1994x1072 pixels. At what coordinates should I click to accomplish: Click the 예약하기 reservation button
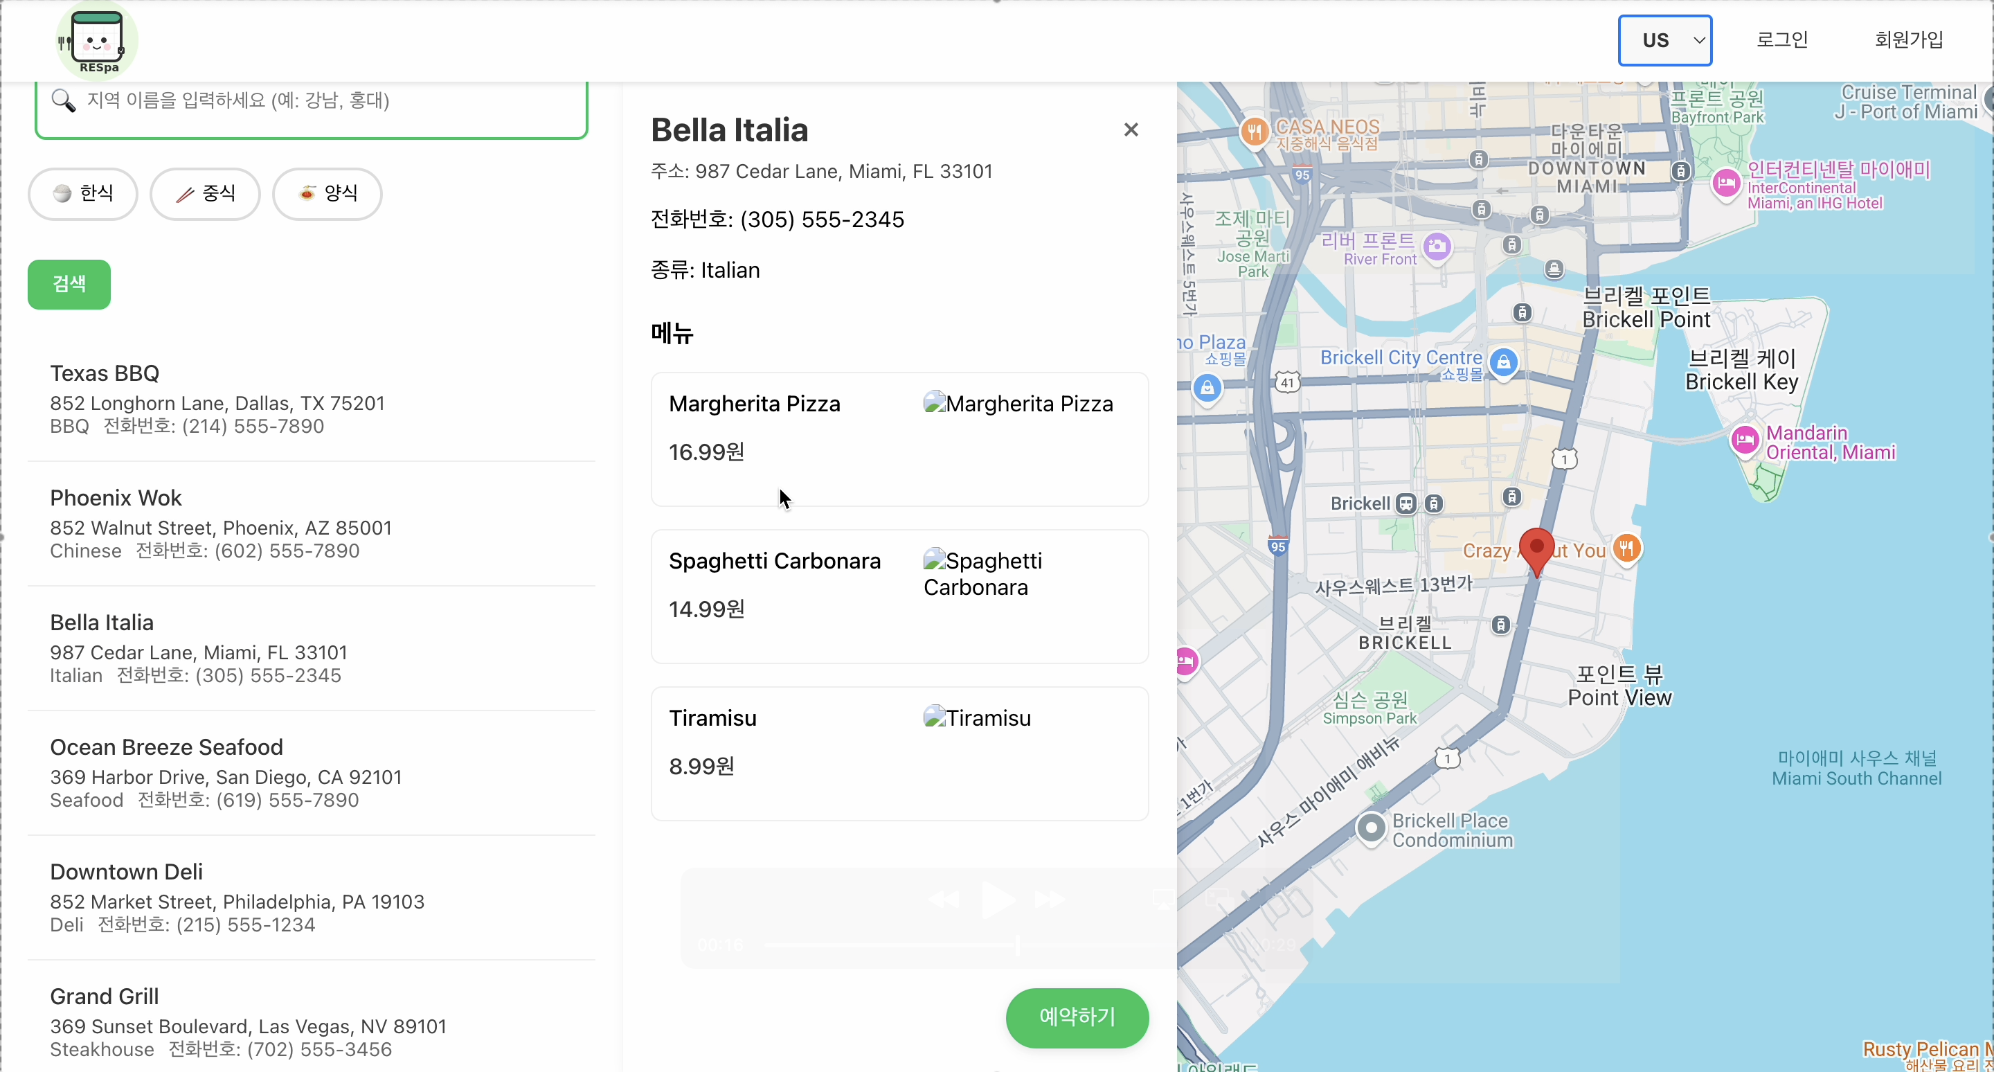click(1077, 1017)
